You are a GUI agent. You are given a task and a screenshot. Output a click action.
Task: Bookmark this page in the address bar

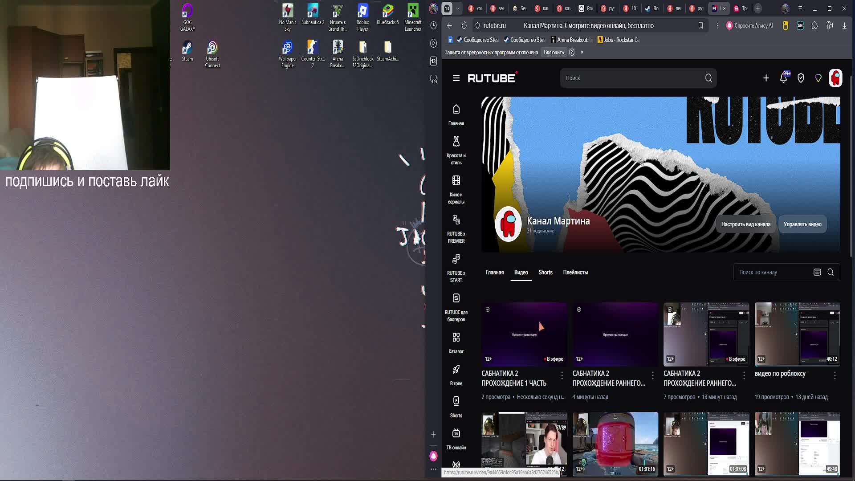tap(700, 25)
